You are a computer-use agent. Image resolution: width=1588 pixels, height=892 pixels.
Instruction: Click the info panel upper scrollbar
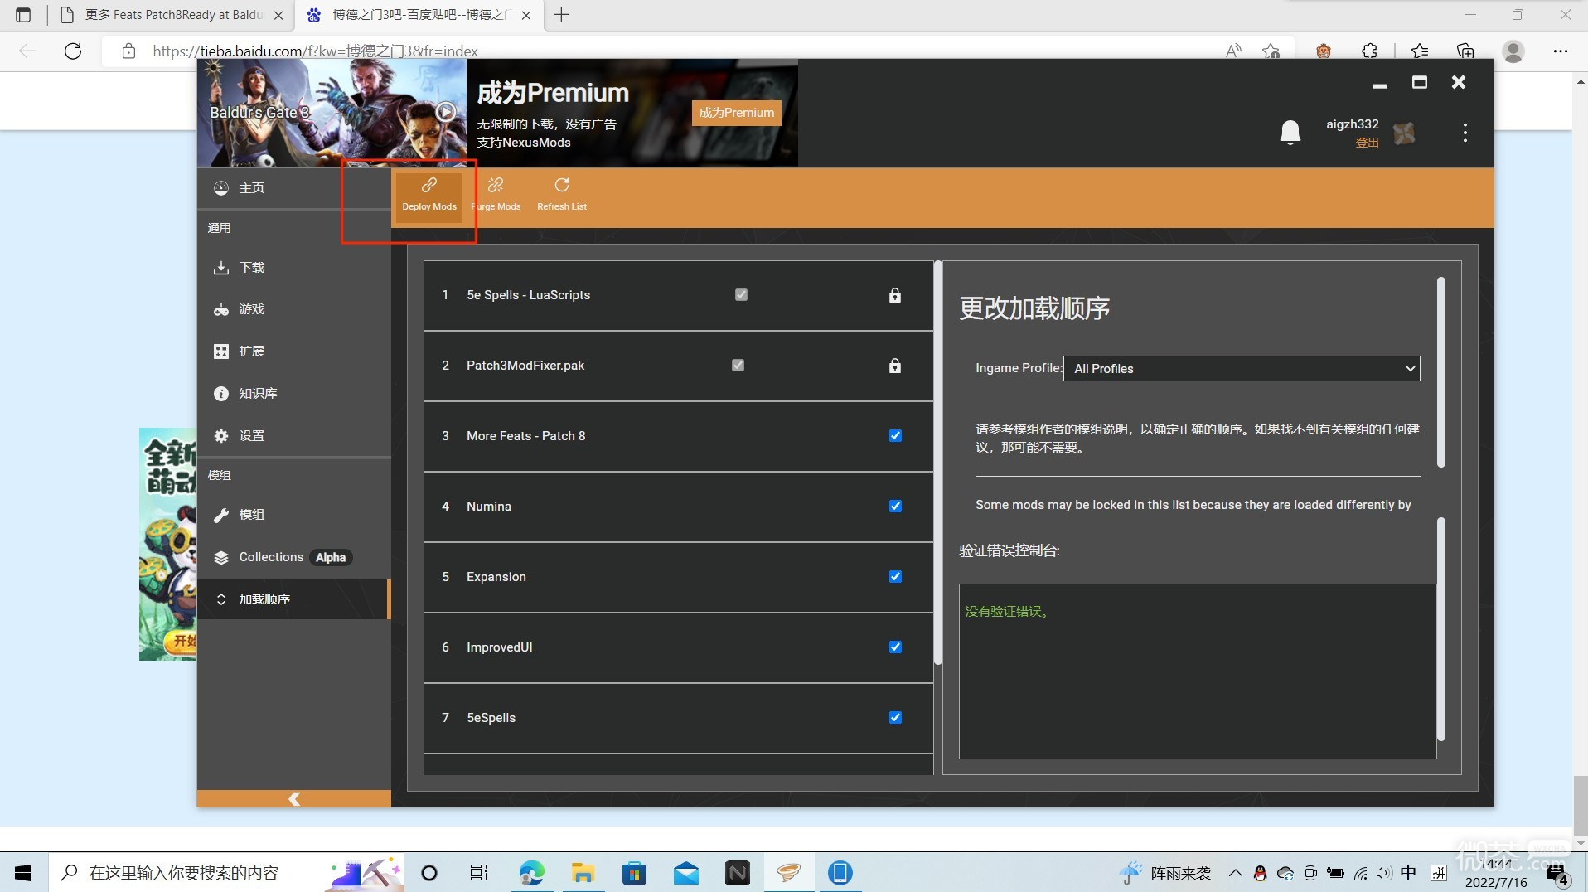click(x=1441, y=372)
